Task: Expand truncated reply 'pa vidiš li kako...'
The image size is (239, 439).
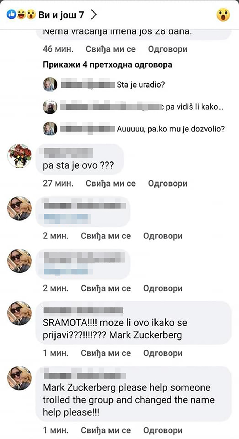Action: pyautogui.click(x=195, y=107)
